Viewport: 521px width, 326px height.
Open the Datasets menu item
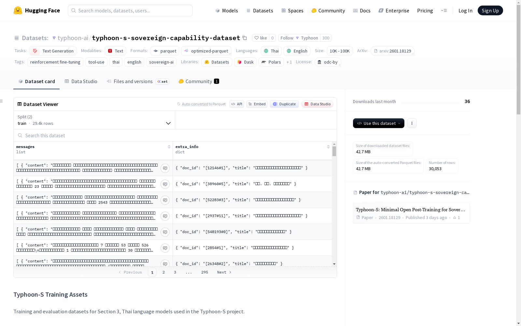[x=260, y=10]
